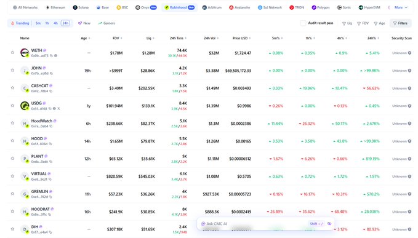Open the CASHCAT token name link
This screenshot has width=418, height=238.
[40, 85]
